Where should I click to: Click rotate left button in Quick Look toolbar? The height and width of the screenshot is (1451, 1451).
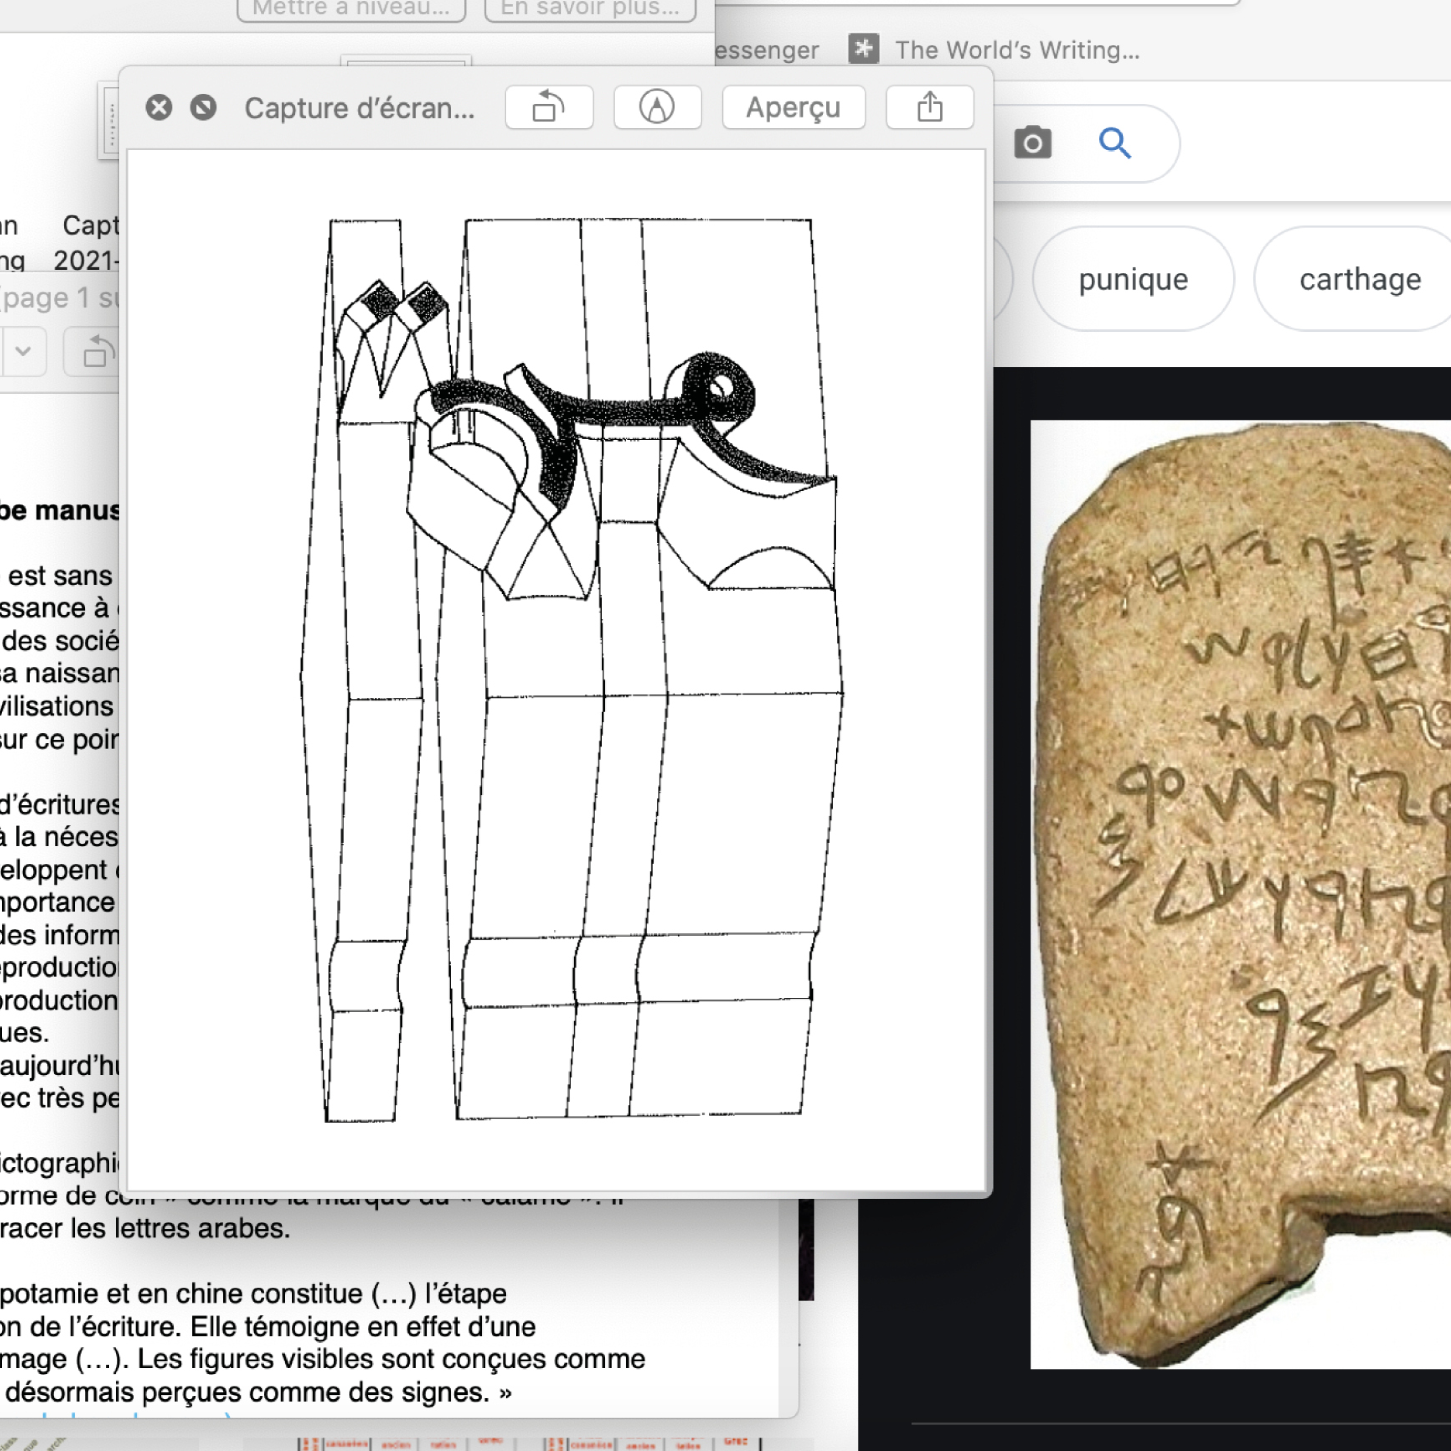pyautogui.click(x=549, y=108)
